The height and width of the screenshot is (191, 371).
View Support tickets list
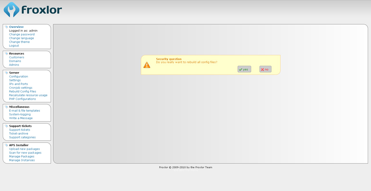19,130
